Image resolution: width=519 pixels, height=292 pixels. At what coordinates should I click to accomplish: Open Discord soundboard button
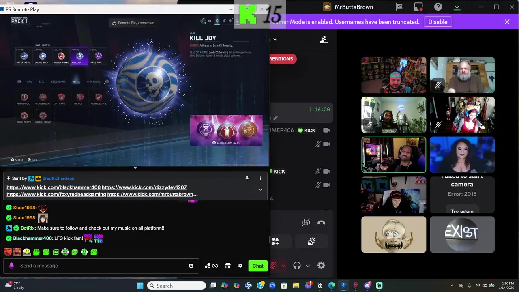point(311,242)
